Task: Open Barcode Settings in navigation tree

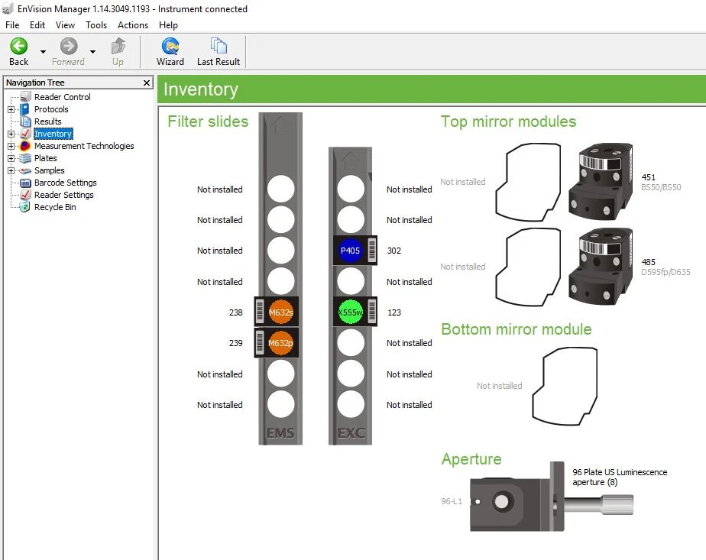Action: coord(65,183)
